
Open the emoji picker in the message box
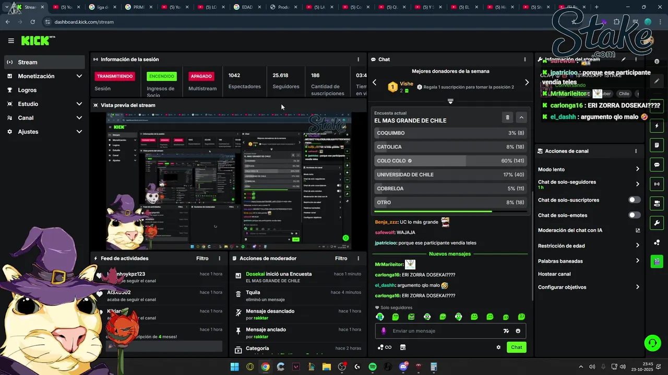[x=518, y=331]
